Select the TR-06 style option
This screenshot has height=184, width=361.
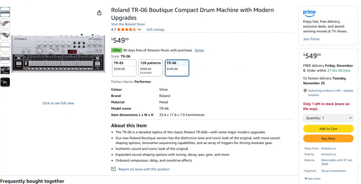(x=177, y=68)
